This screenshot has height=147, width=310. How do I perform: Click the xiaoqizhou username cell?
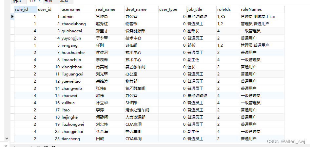pos(78,67)
